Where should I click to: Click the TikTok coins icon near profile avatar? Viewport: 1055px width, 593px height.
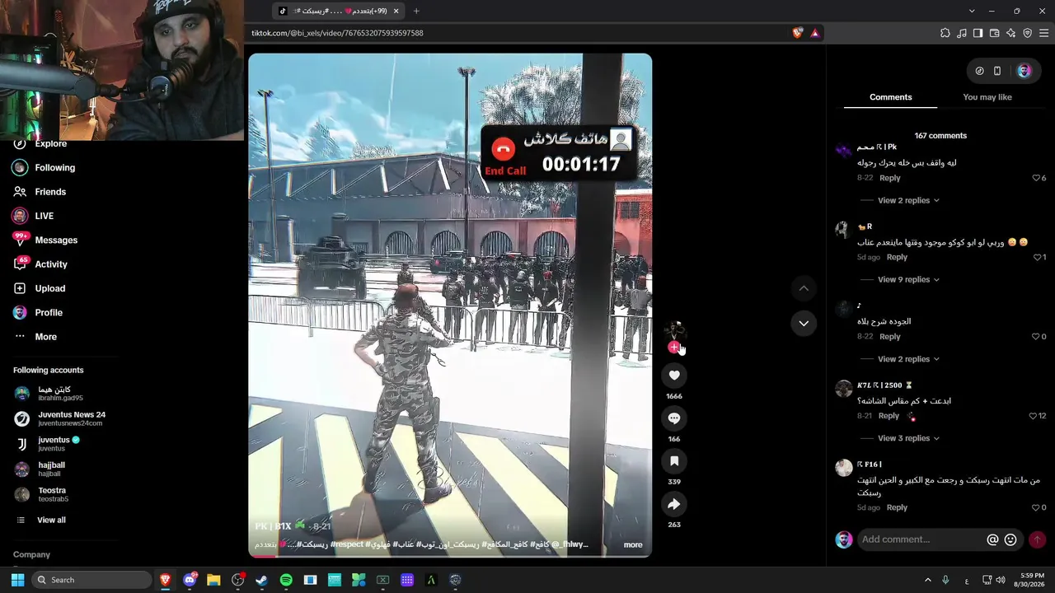click(x=979, y=71)
